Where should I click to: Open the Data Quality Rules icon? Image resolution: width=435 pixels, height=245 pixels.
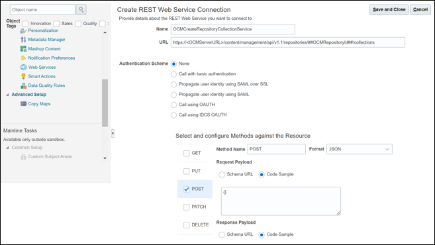pyautogui.click(x=23, y=85)
